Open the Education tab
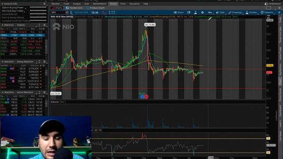 (x=134, y=4)
